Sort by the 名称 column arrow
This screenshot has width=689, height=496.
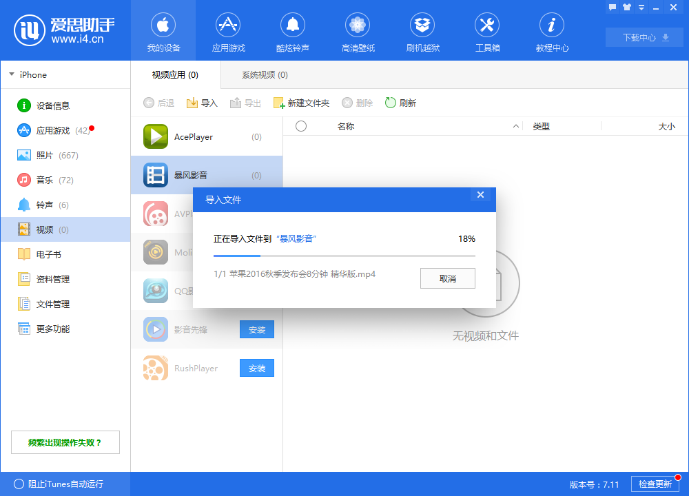[x=516, y=127]
